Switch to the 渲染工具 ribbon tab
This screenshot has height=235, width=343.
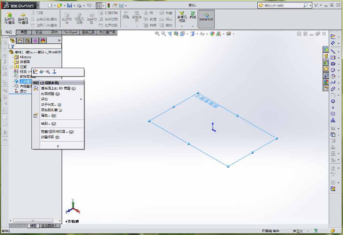tap(88, 32)
